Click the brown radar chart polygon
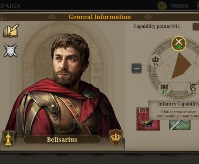This screenshot has height=164, width=199. 181,66
